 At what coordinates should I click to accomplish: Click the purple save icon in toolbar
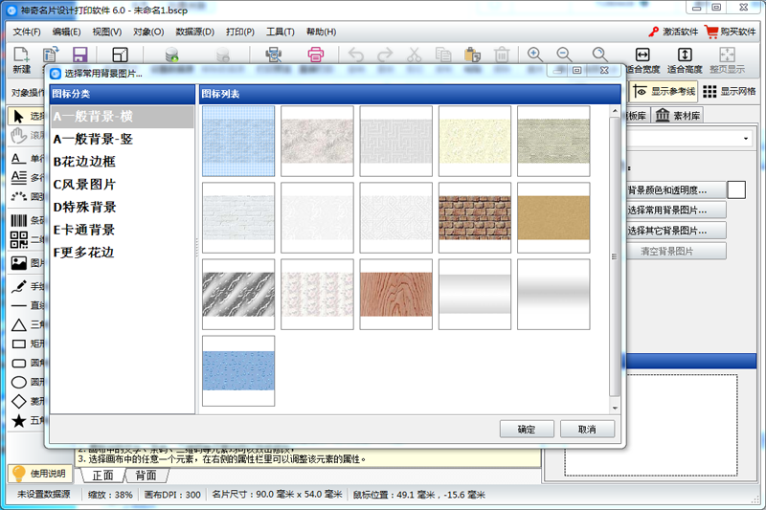pyautogui.click(x=80, y=55)
